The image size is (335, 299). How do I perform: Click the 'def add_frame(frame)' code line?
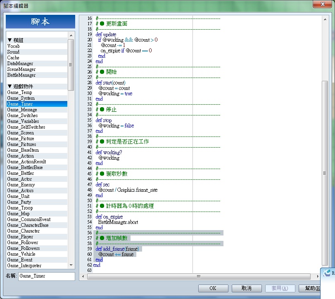pos(117,249)
